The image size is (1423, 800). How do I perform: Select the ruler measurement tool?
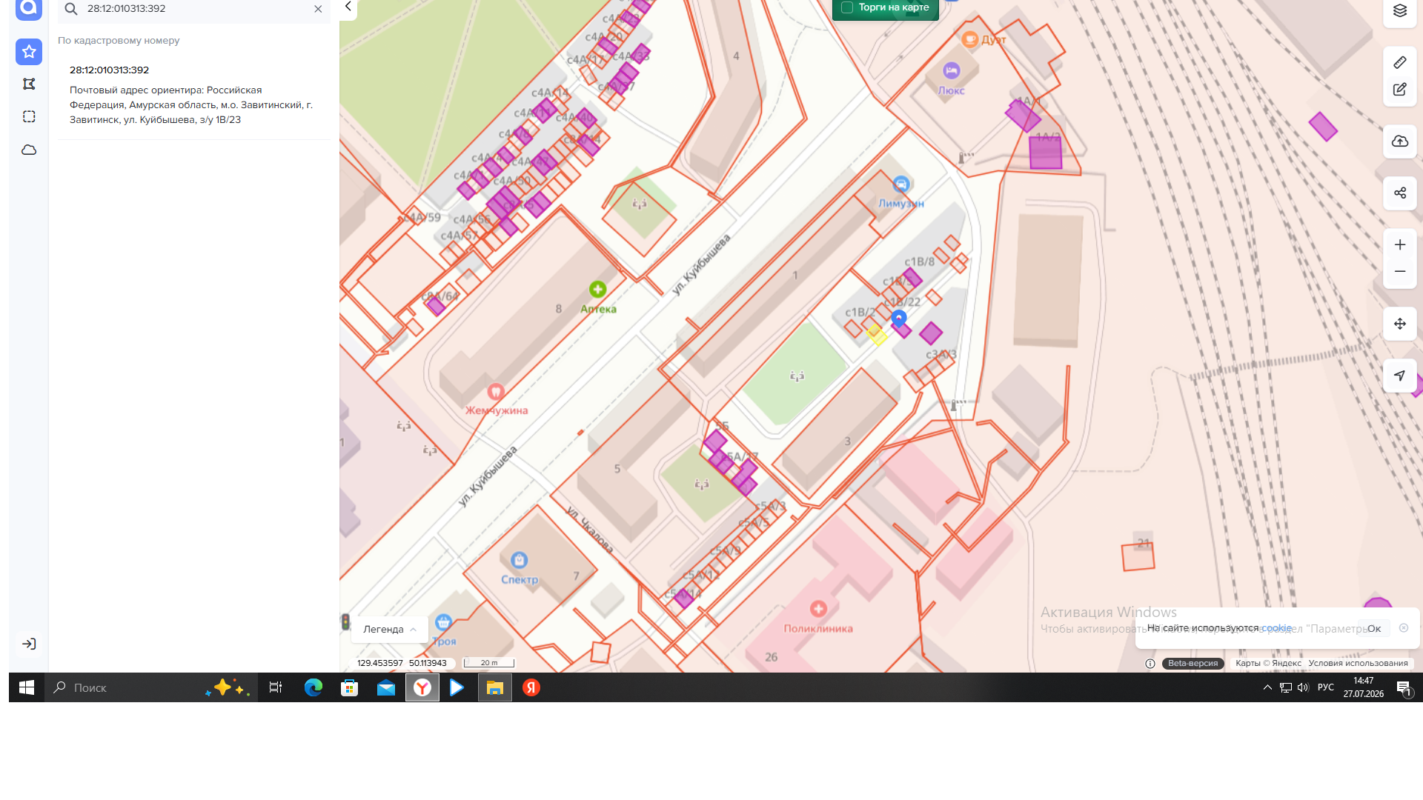[1399, 62]
